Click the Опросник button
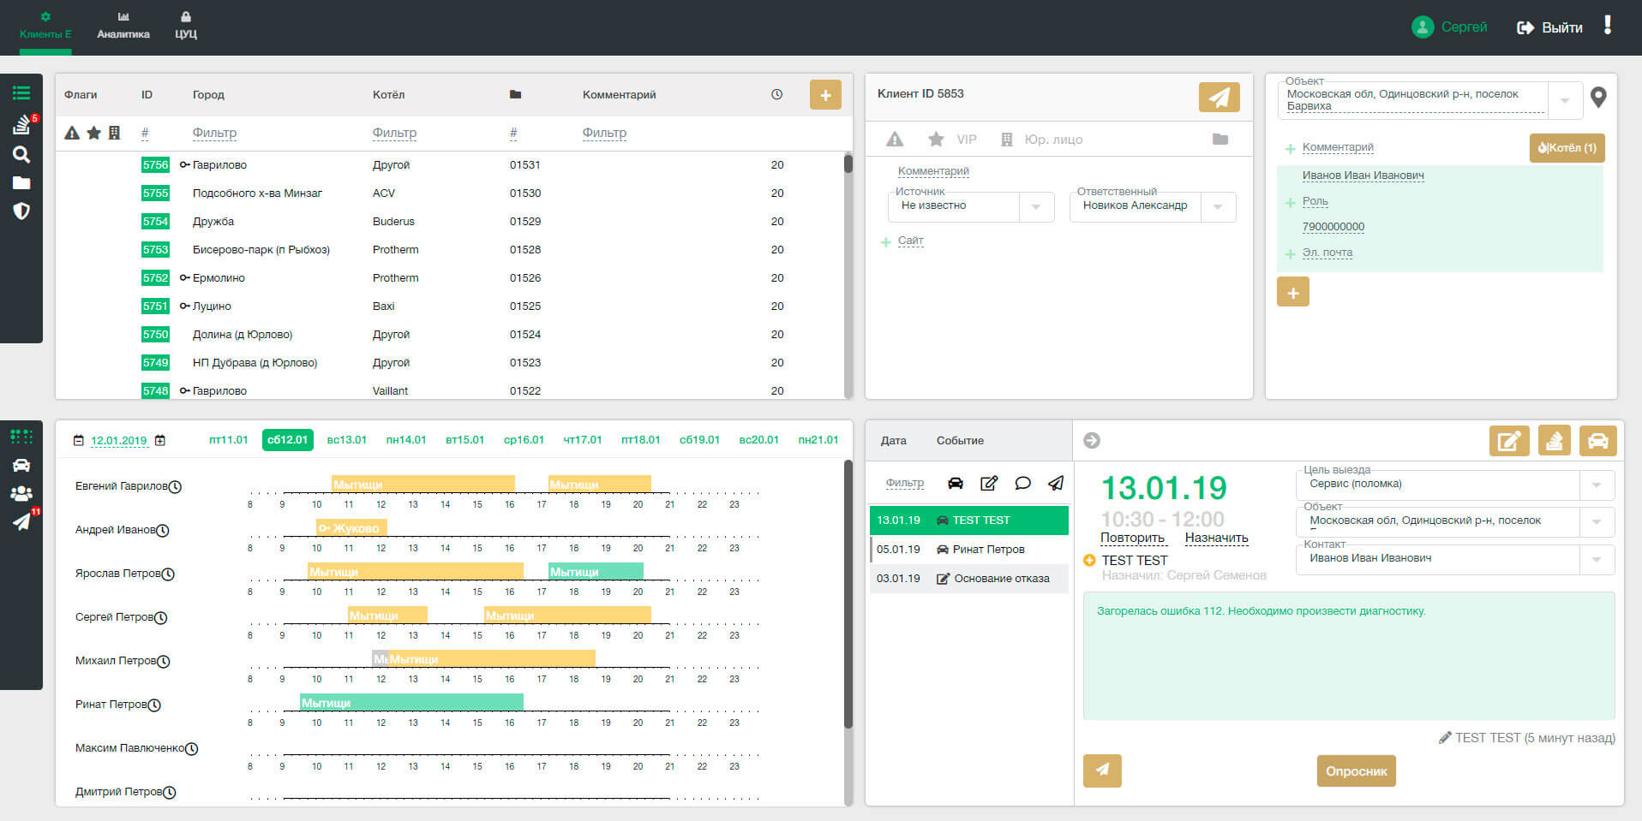Viewport: 1642px width, 821px height. pos(1356,770)
